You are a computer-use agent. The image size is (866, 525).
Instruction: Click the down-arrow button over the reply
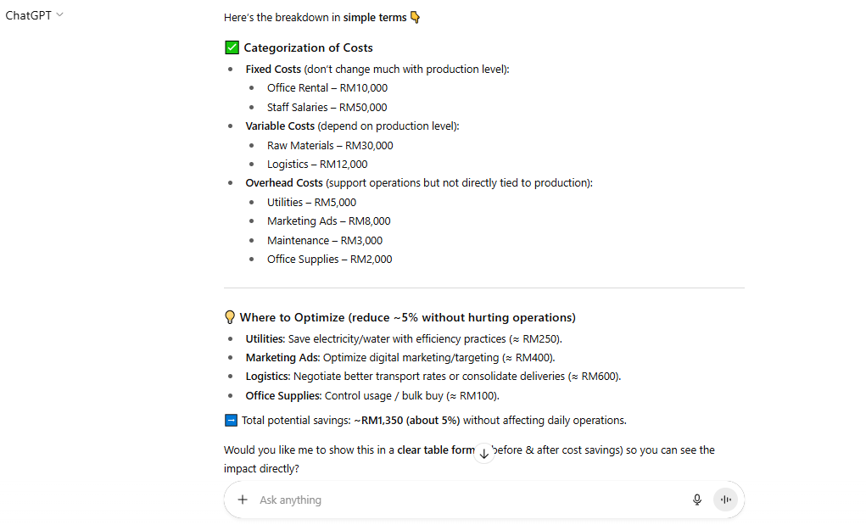483,454
